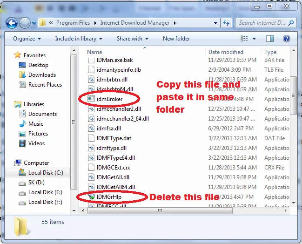Click the idmBroker file icon

[x=91, y=99]
